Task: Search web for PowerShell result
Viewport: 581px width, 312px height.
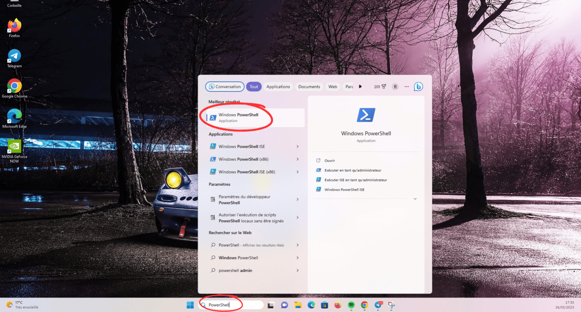Action: (251, 245)
